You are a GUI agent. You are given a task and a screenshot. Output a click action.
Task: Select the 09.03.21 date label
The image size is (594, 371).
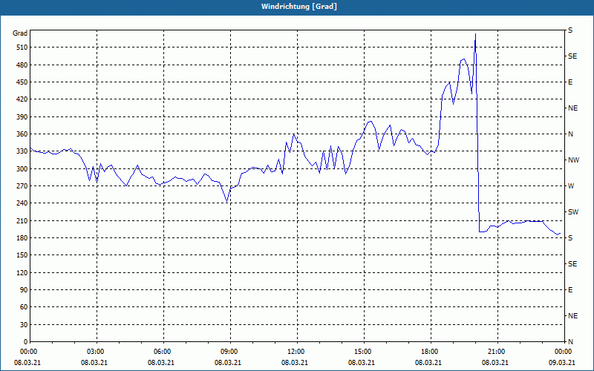click(x=562, y=363)
